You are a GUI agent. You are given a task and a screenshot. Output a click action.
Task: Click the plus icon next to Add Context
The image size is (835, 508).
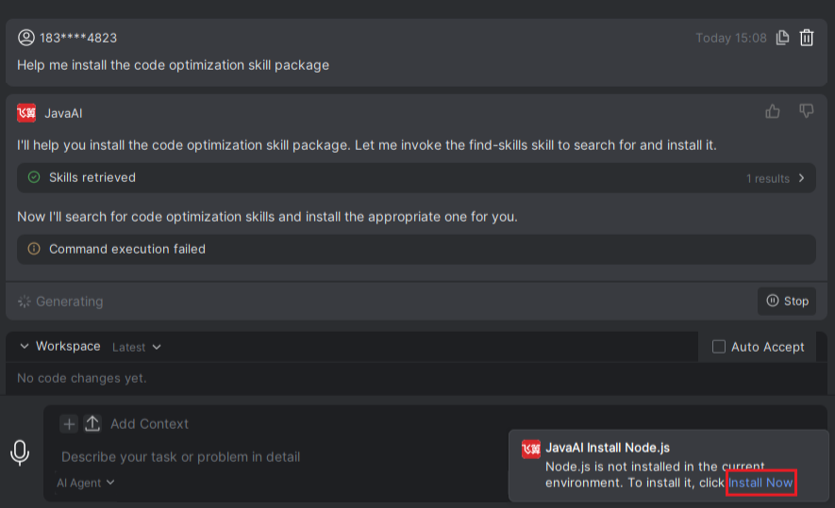(x=69, y=424)
